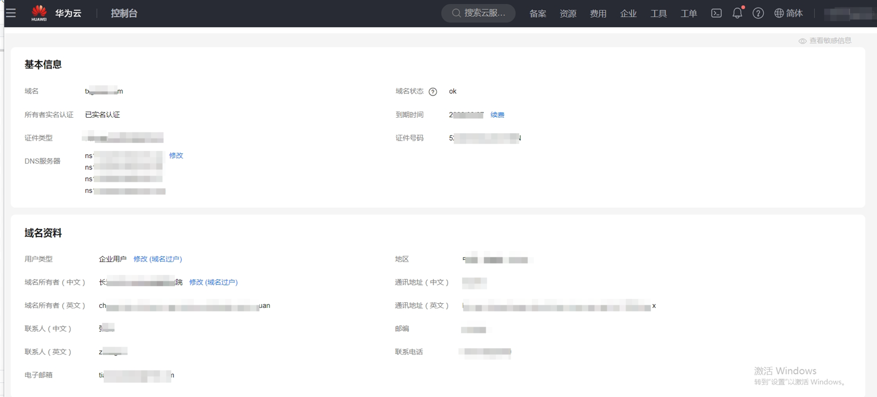Click the globe language icon

(779, 13)
